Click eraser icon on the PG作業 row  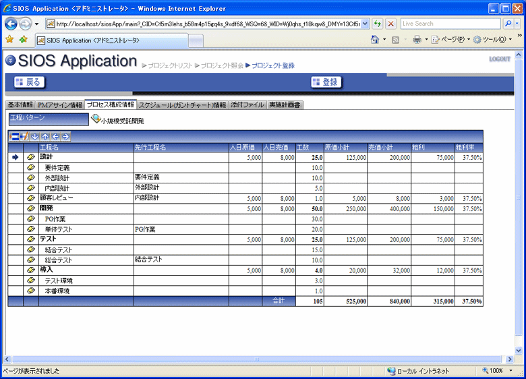(31, 218)
